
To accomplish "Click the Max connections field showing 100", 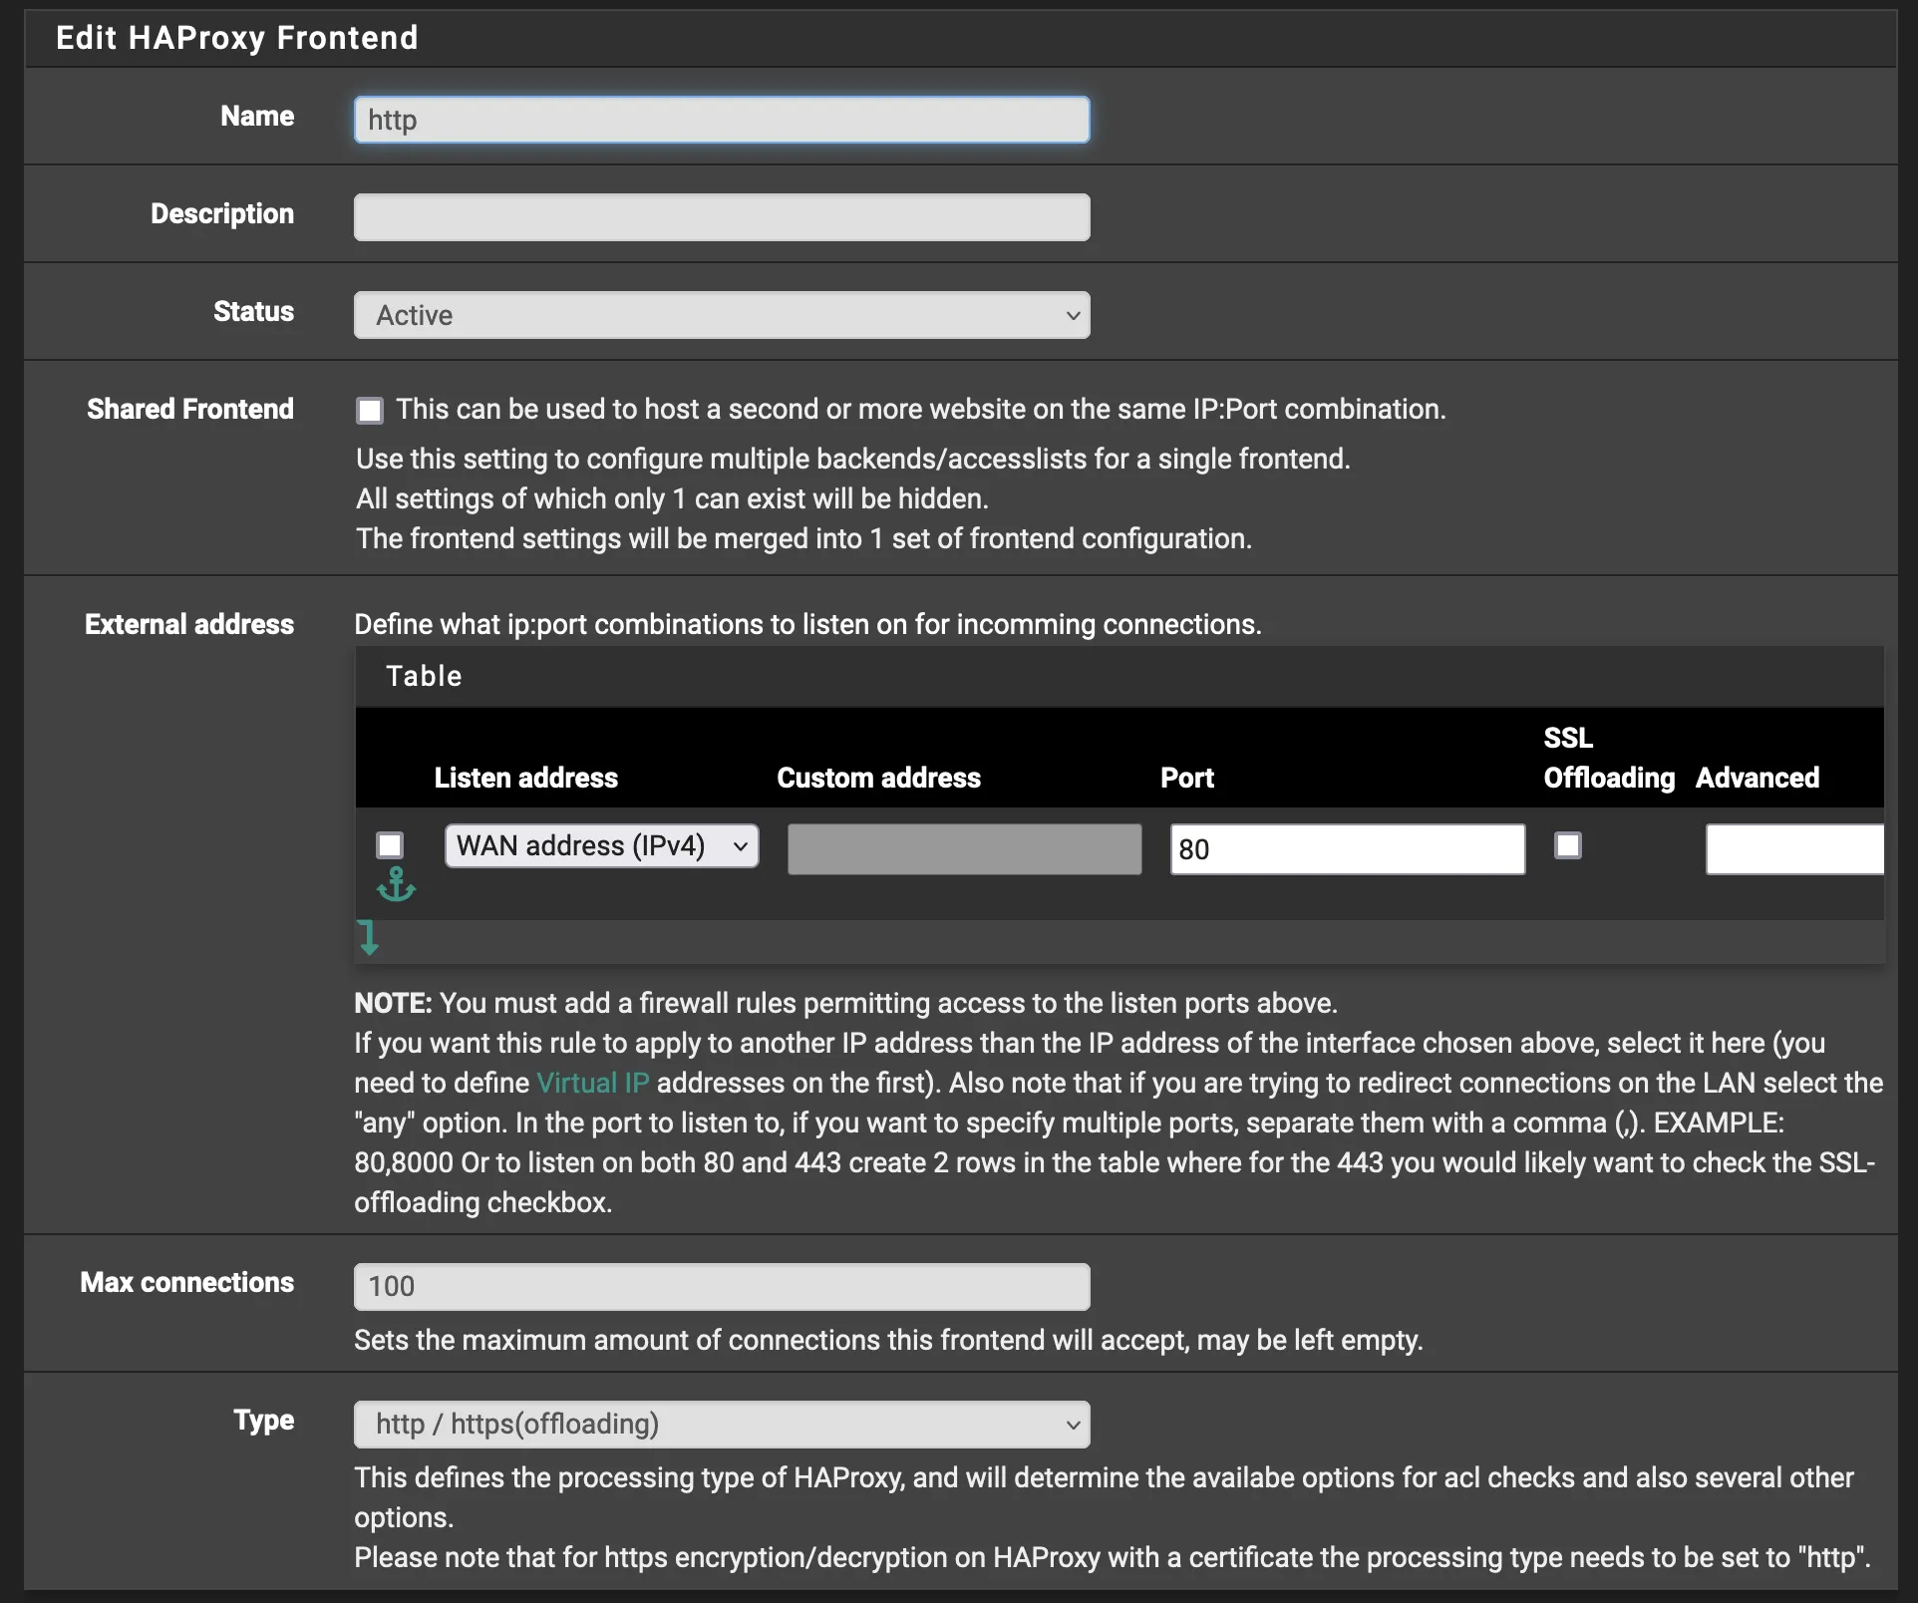I will 721,1286.
